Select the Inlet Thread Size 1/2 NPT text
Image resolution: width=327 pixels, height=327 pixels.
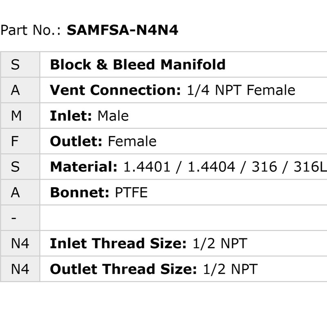tap(148, 244)
